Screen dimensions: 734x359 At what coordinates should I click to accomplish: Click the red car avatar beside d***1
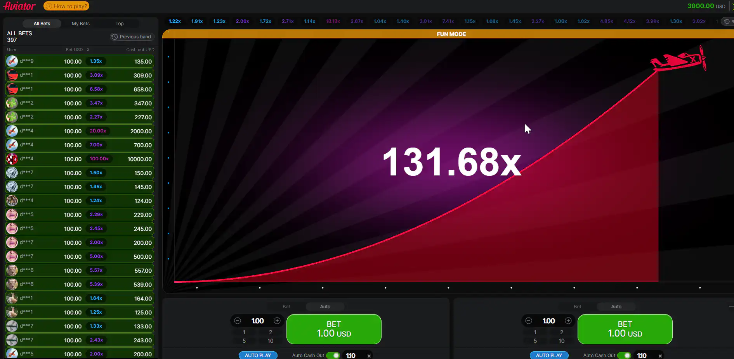[12, 75]
